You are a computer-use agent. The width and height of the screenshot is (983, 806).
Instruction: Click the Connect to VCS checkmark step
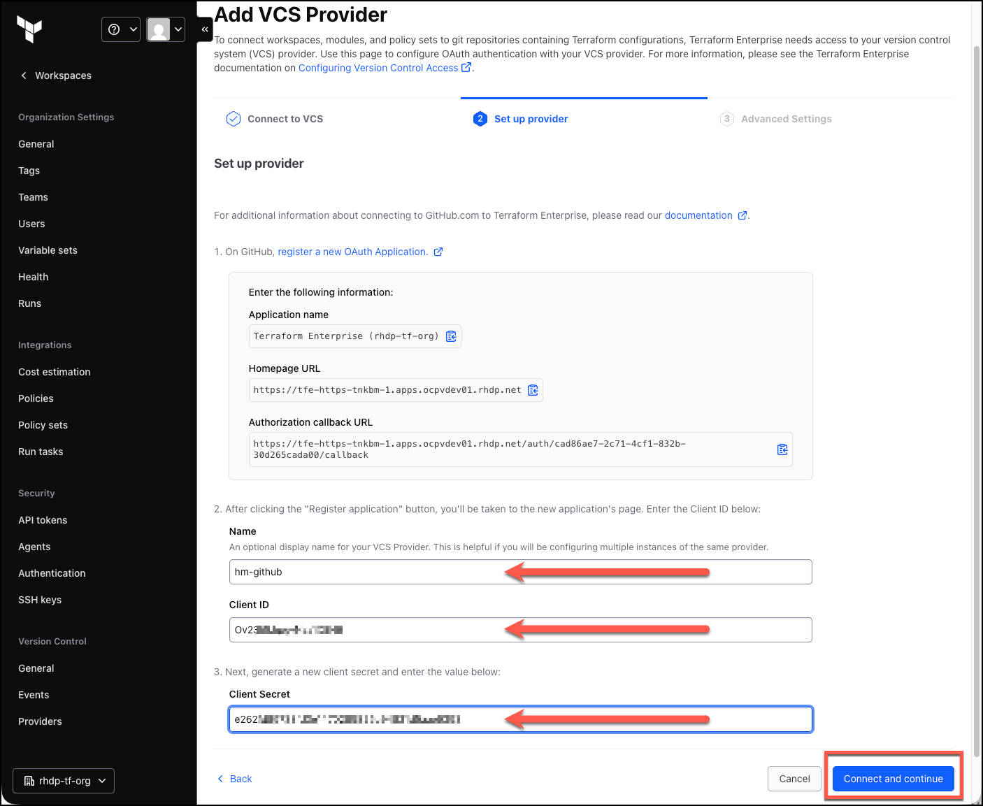[x=275, y=119]
